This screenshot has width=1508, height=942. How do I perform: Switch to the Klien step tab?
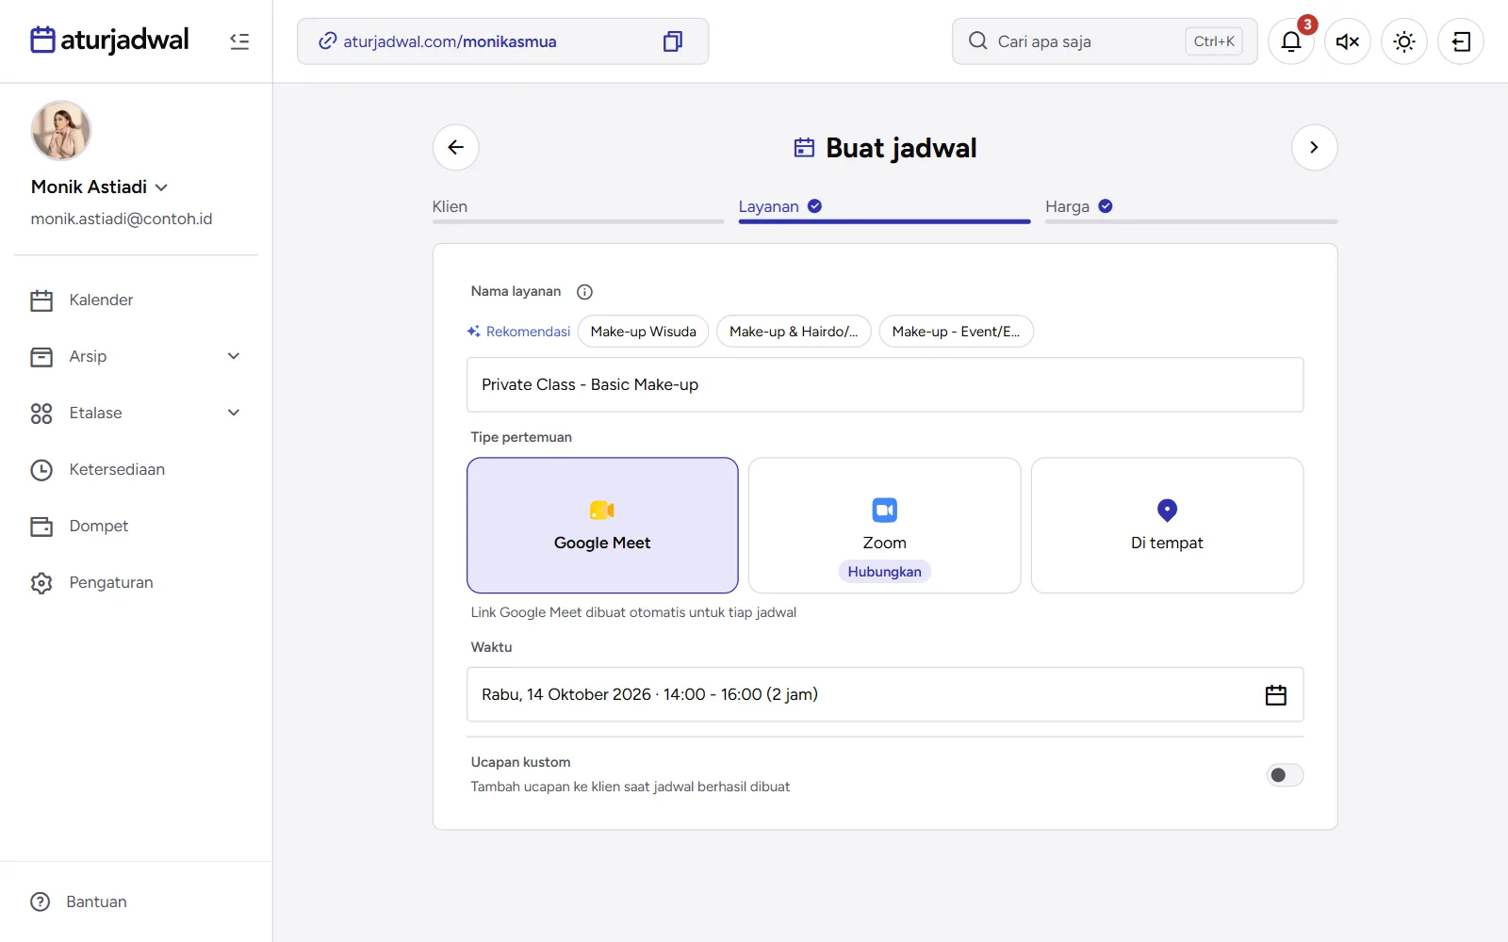coord(578,209)
